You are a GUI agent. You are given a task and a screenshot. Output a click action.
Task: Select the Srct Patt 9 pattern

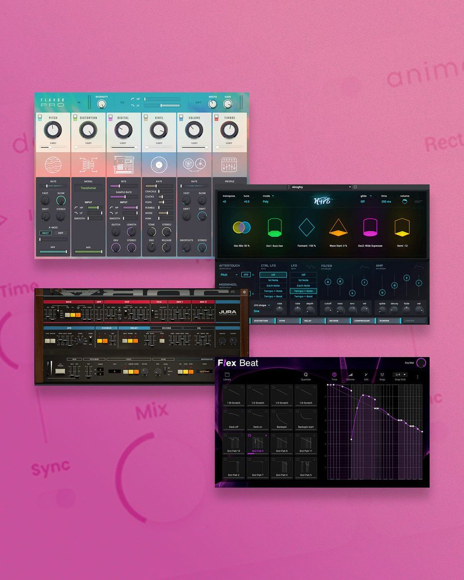pyautogui.click(x=258, y=444)
